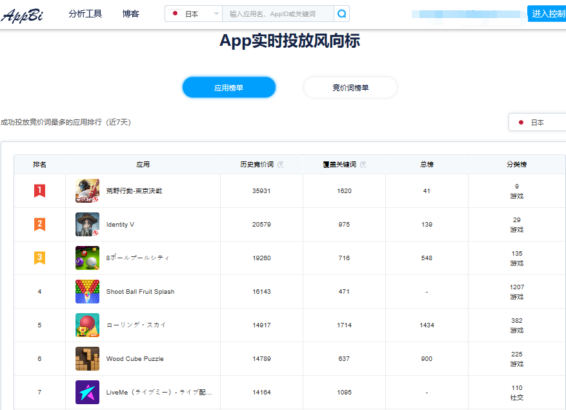566x410 pixels.
Task: Click the Identity V app icon
Action: coord(87,224)
